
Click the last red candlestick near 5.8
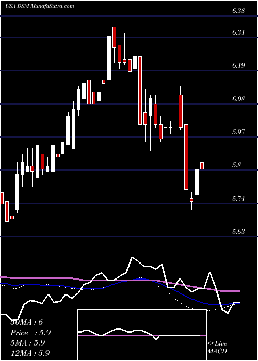[x=202, y=166]
